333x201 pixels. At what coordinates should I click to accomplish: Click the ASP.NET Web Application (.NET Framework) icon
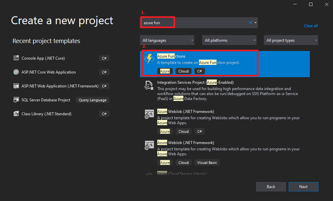point(16,85)
